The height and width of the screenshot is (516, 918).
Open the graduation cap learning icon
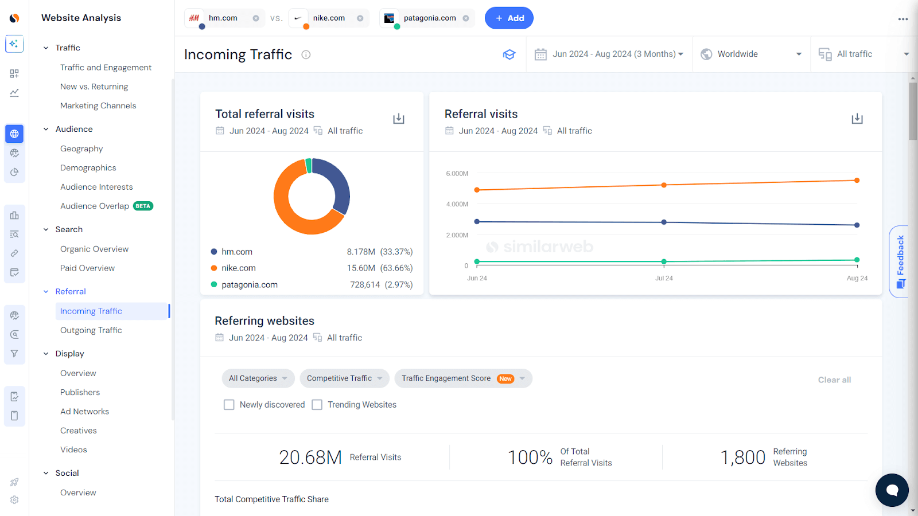pos(509,54)
